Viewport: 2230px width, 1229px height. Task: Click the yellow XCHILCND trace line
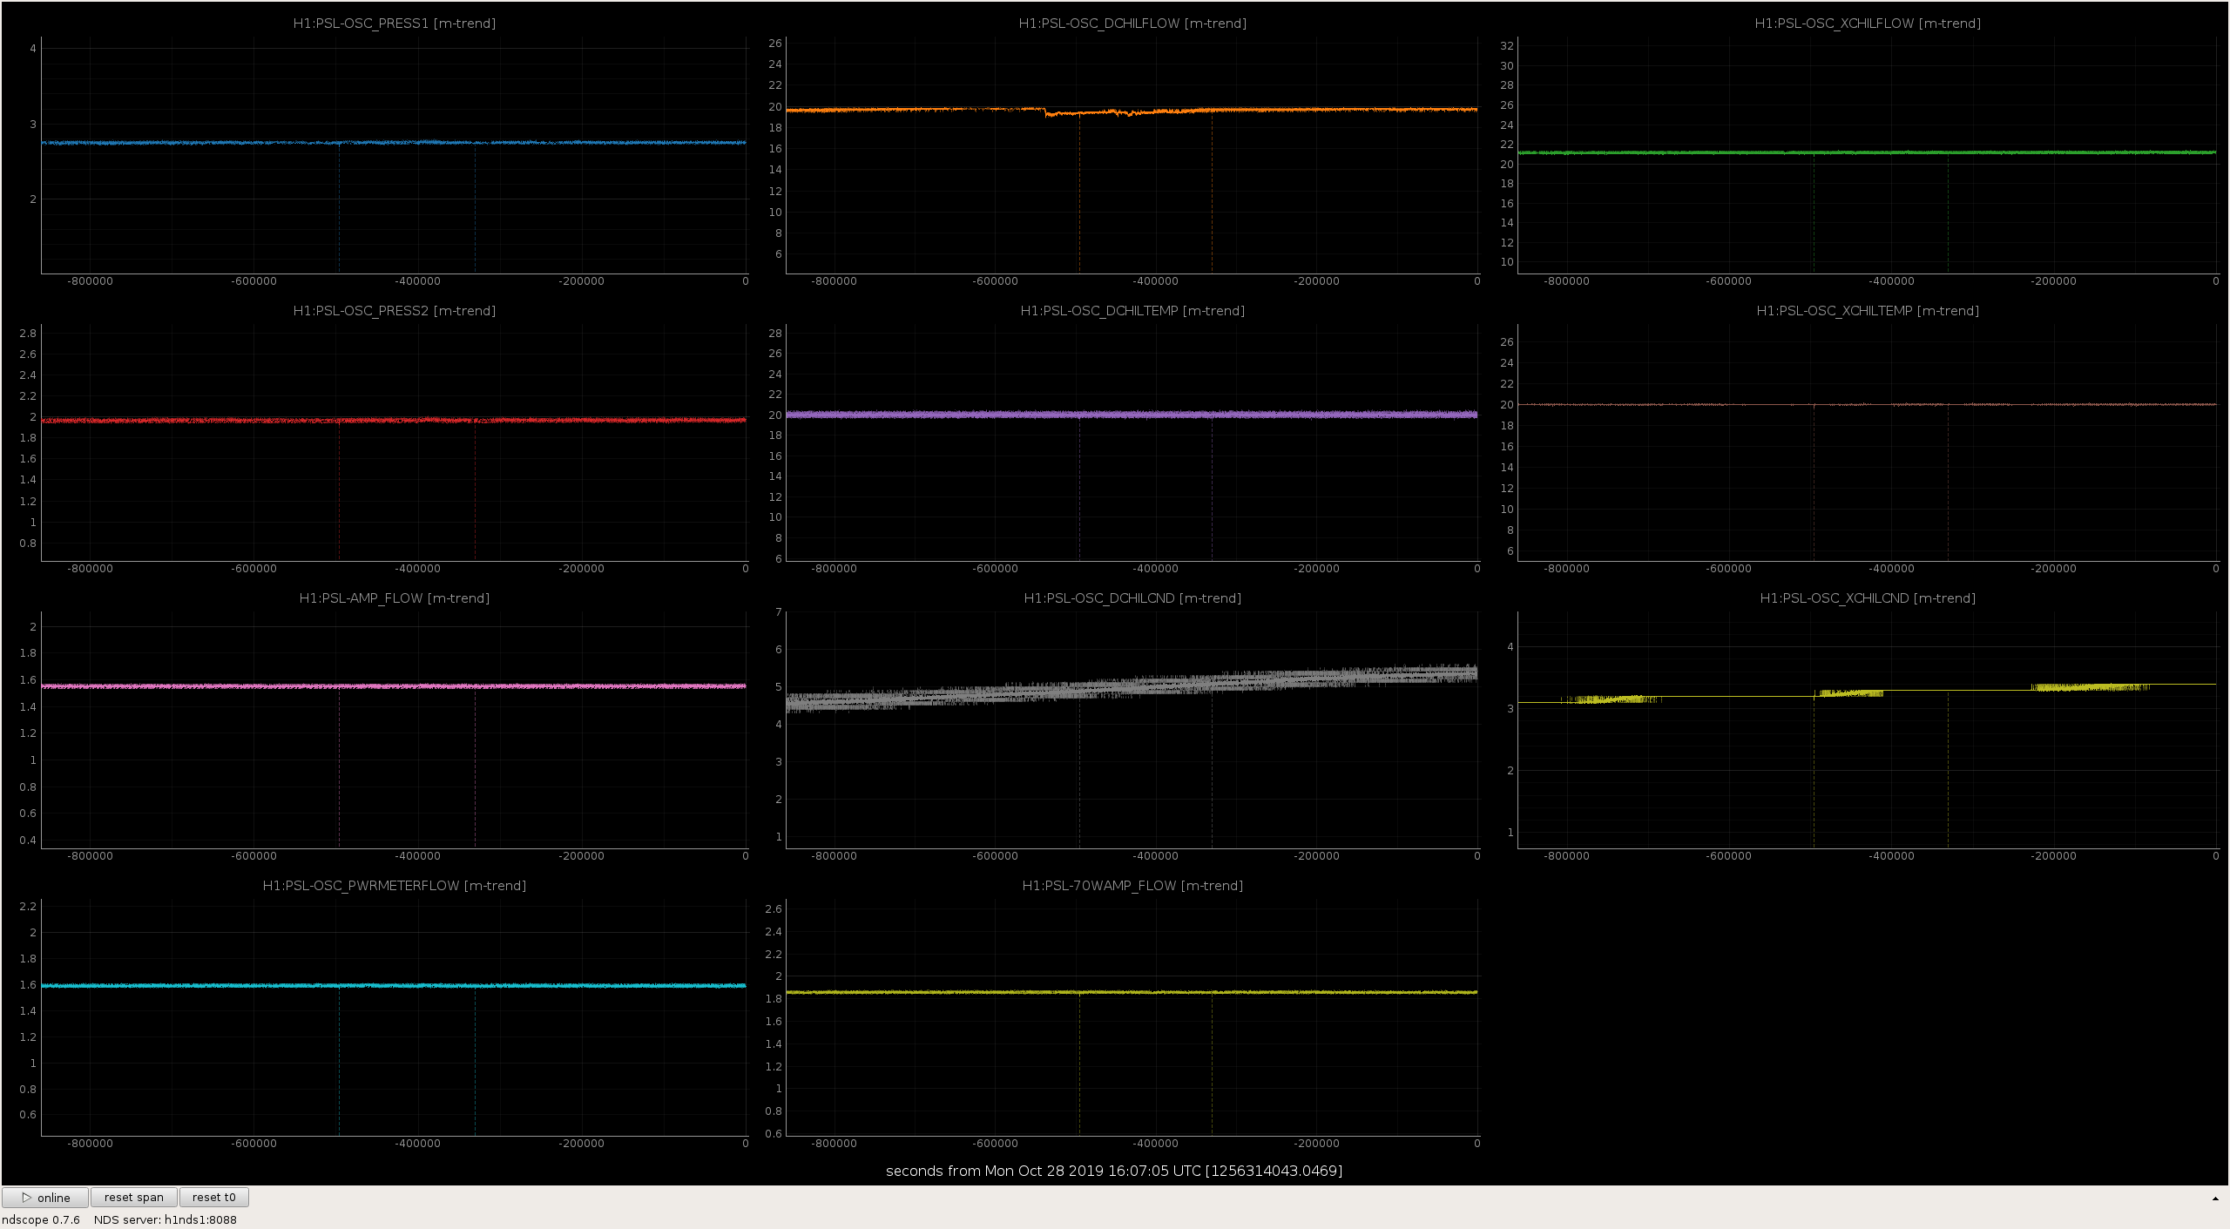pos(1867,692)
